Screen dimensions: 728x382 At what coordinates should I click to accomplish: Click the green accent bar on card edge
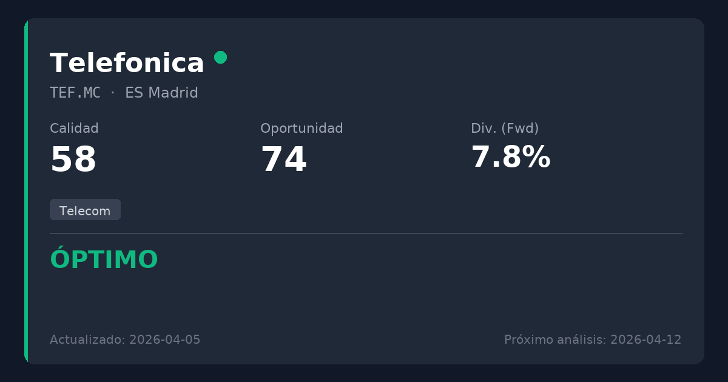pos(26,191)
